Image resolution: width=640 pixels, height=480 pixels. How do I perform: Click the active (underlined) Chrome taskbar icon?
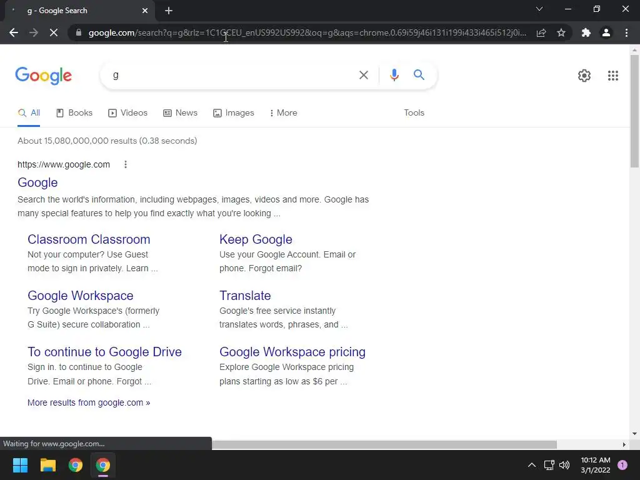[103, 465]
